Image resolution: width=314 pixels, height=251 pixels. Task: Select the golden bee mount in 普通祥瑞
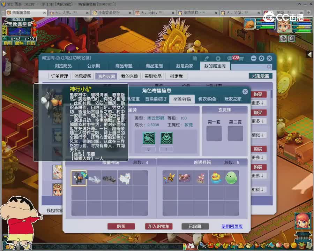(x=170, y=178)
